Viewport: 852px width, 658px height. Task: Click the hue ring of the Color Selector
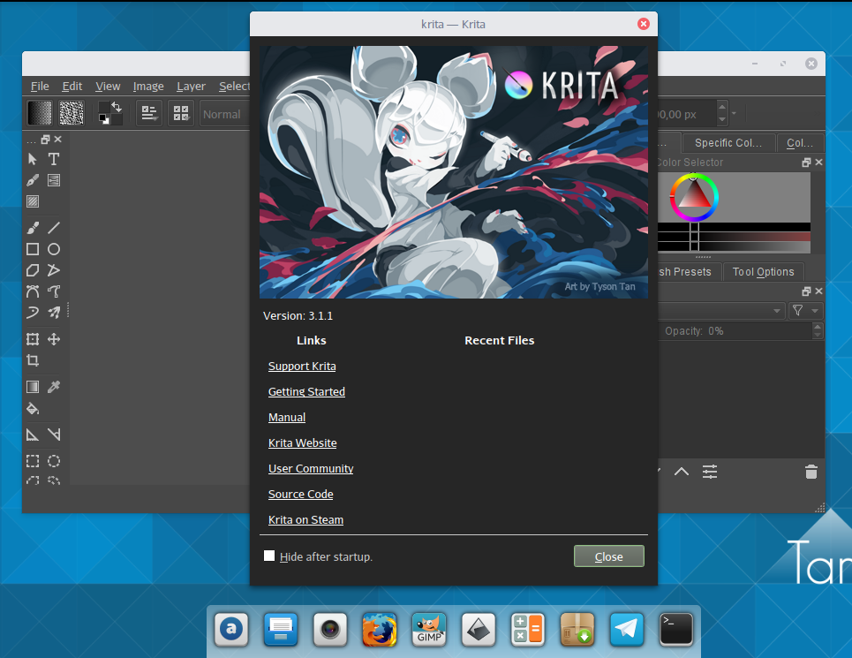[715, 197]
